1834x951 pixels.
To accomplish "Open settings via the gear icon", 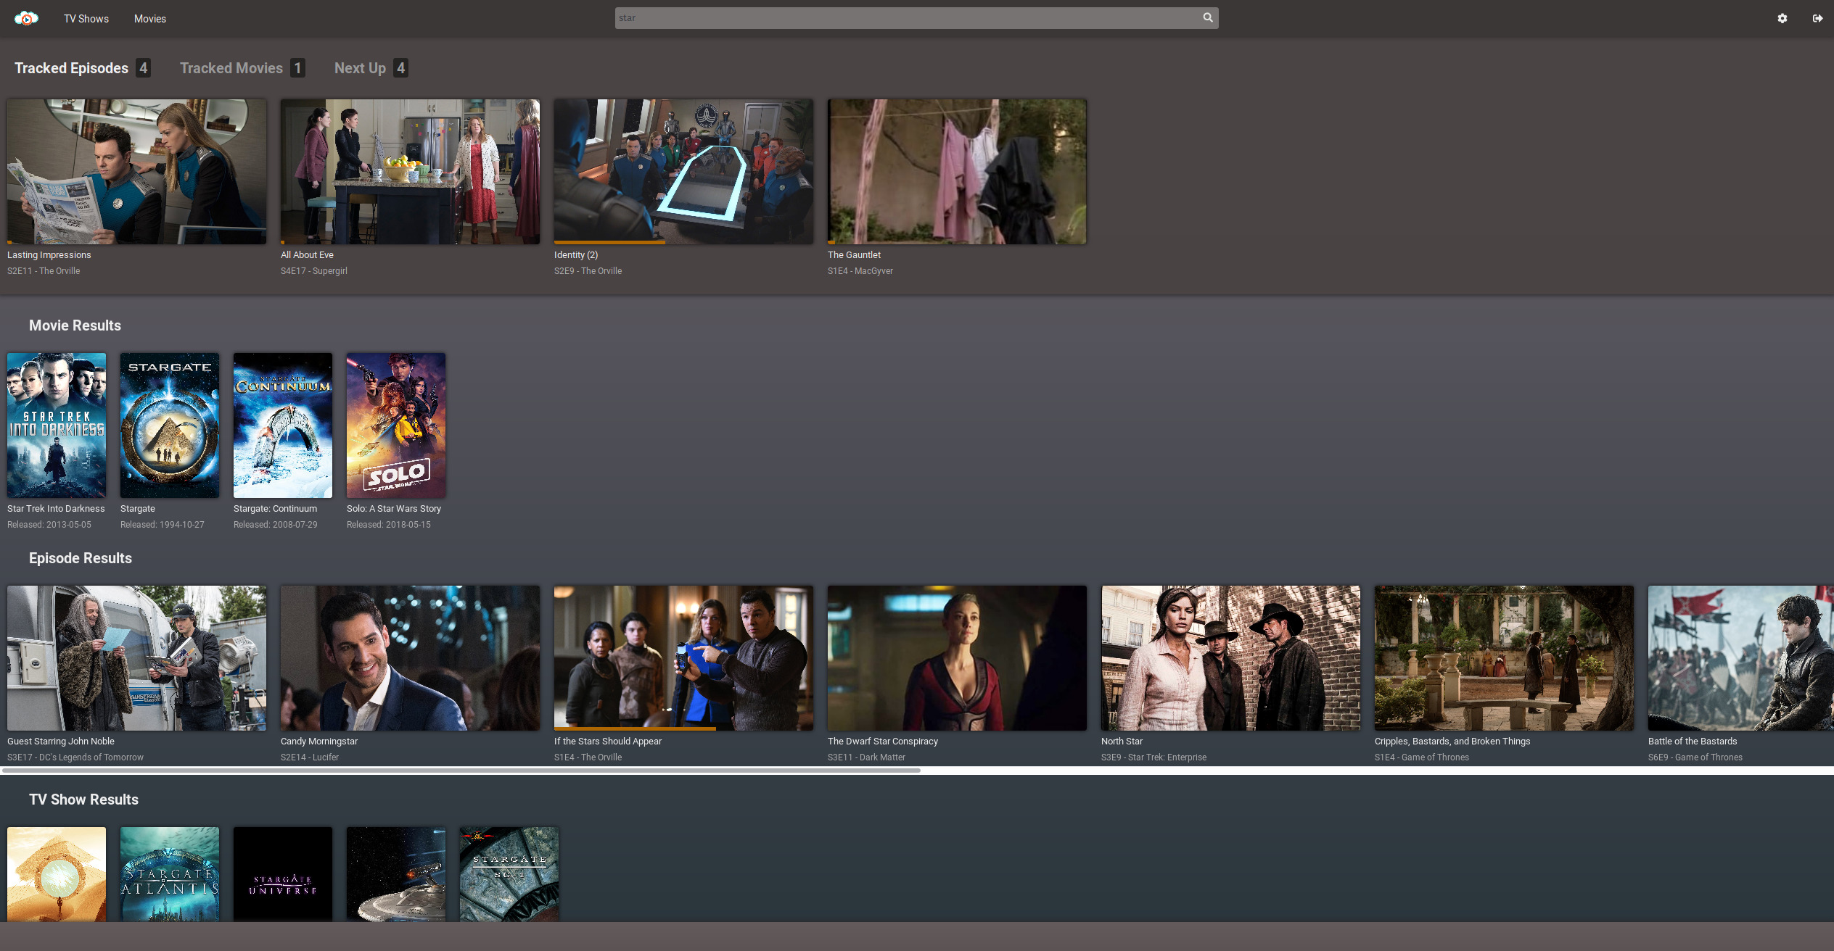I will click(1782, 19).
